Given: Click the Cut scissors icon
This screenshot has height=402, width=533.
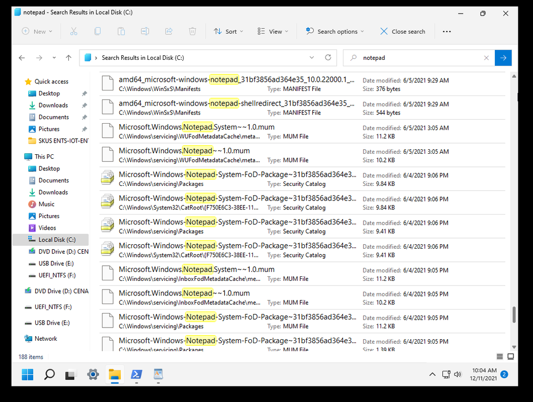Looking at the screenshot, I should coord(74,31).
